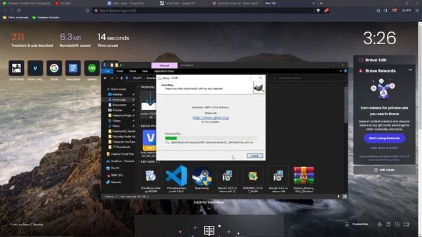422x237 pixels.
Task: Switch Explorer to details view in status bar
Action: coord(339,197)
